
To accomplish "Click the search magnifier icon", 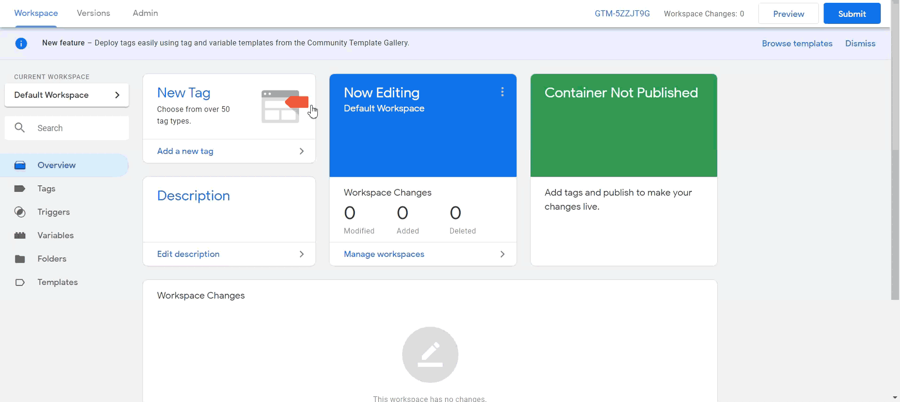I will click(x=20, y=127).
